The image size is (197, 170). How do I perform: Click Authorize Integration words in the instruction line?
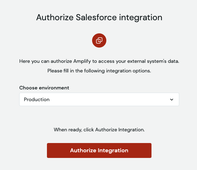pyautogui.click(x=120, y=130)
